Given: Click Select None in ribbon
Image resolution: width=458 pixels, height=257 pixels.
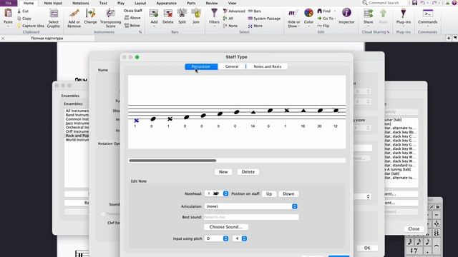Looking at the screenshot, I should tap(230, 26).
